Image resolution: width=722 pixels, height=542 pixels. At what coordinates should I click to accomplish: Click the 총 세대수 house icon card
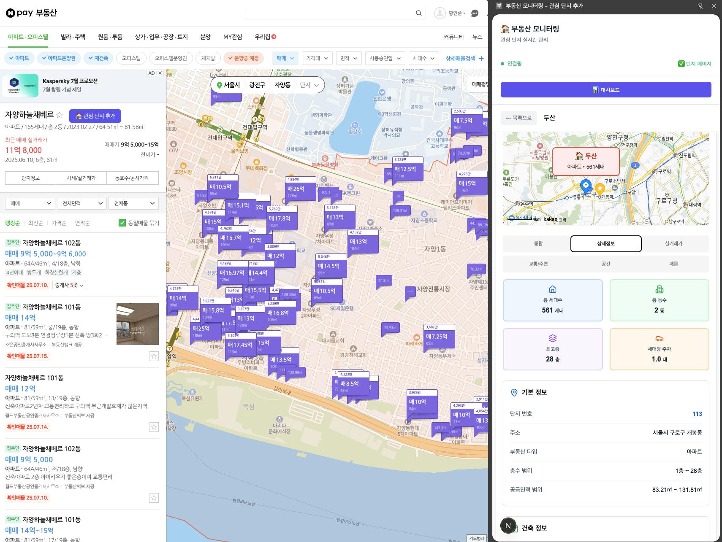pos(553,300)
